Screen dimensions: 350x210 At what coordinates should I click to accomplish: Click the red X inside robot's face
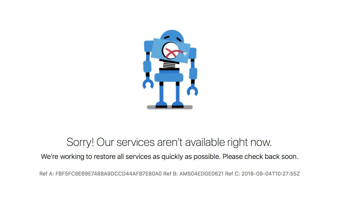[170, 52]
